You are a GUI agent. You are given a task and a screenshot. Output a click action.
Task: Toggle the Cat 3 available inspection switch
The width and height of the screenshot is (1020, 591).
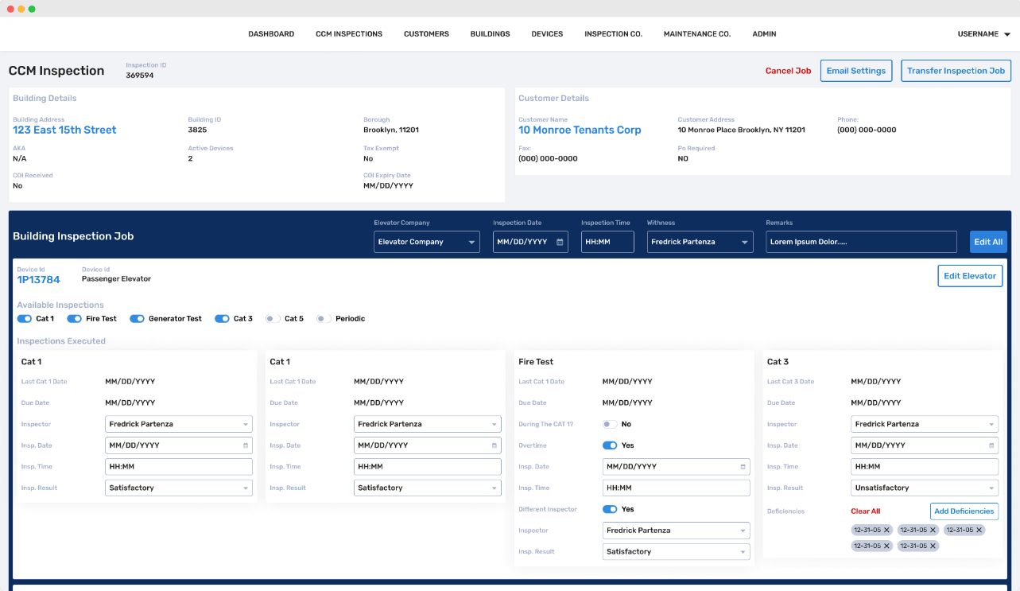pos(223,319)
